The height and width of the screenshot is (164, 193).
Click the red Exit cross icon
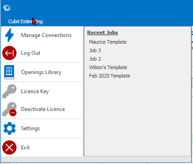point(9,148)
